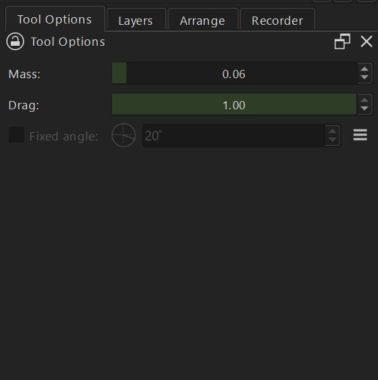Decrease Drag value with down arrow
Screen dimensions: 378x380
click(x=365, y=109)
